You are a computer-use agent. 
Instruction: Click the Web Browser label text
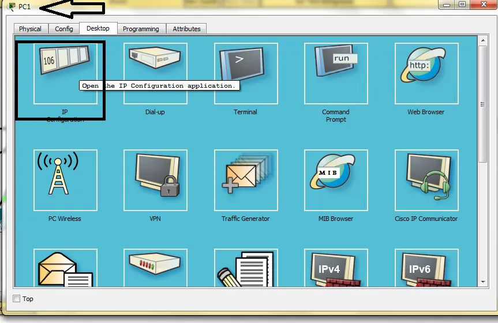(x=426, y=112)
